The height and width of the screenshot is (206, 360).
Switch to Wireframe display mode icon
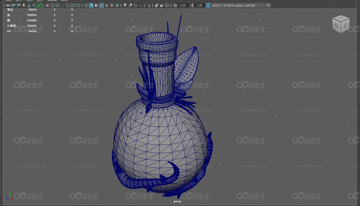pyautogui.click(x=86, y=5)
